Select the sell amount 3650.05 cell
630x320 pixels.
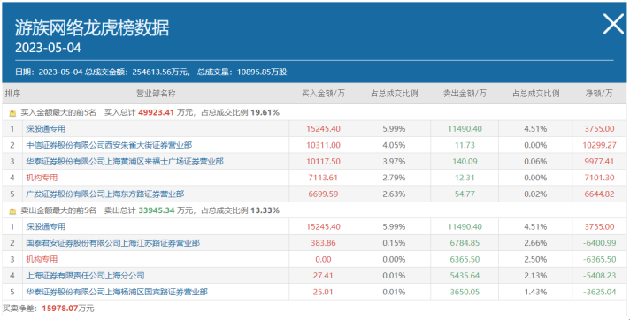[x=465, y=292]
